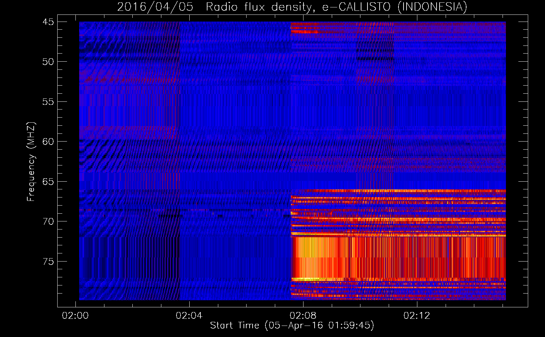Click the 02:00 time axis label
This screenshot has height=337, width=545.
75,315
